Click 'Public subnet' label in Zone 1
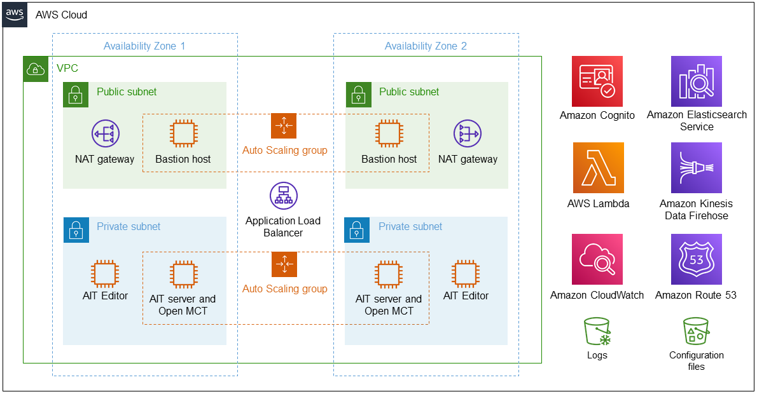This screenshot has height=394, width=757. (127, 92)
